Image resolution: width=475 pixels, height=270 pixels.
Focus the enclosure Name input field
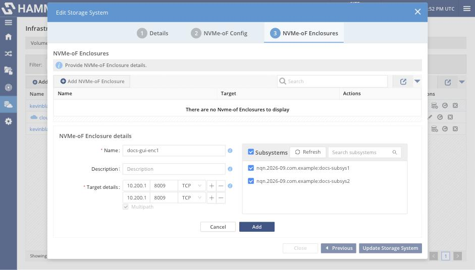(x=174, y=151)
